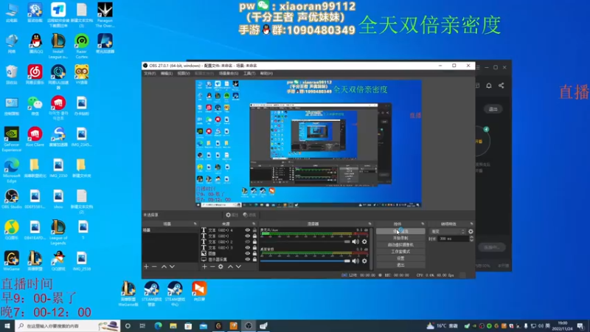
Task: Remove selected scene with minus icon
Action: pos(154,266)
